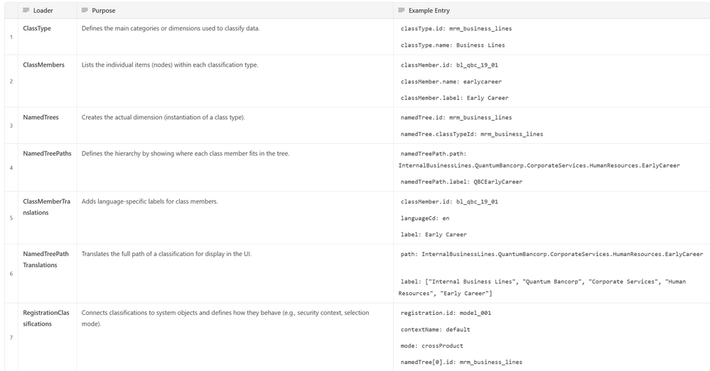Select row number 3
This screenshot has height=371, width=710.
(11, 126)
